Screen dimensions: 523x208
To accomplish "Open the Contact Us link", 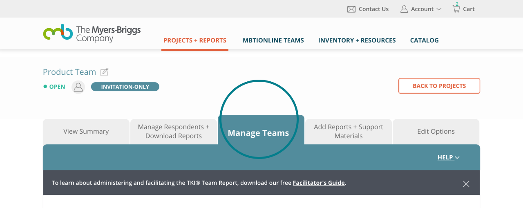I will (x=373, y=9).
